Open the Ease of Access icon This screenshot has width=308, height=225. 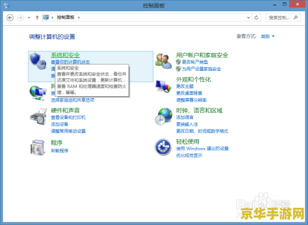[x=163, y=147]
